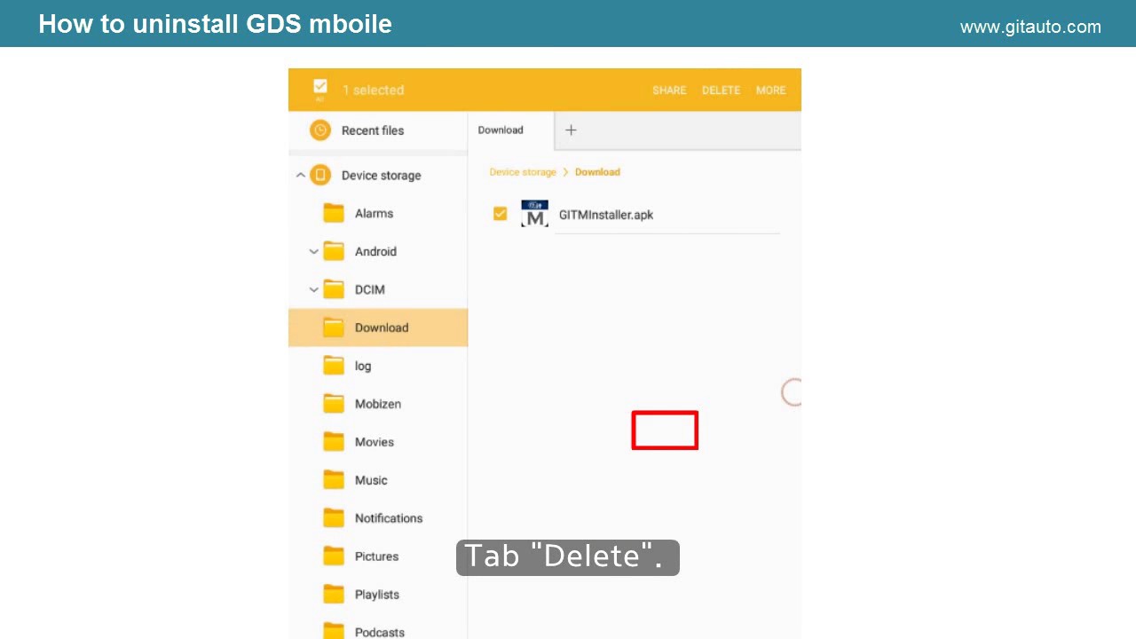Click the Playlists folder icon
The height and width of the screenshot is (639, 1136).
(x=334, y=595)
